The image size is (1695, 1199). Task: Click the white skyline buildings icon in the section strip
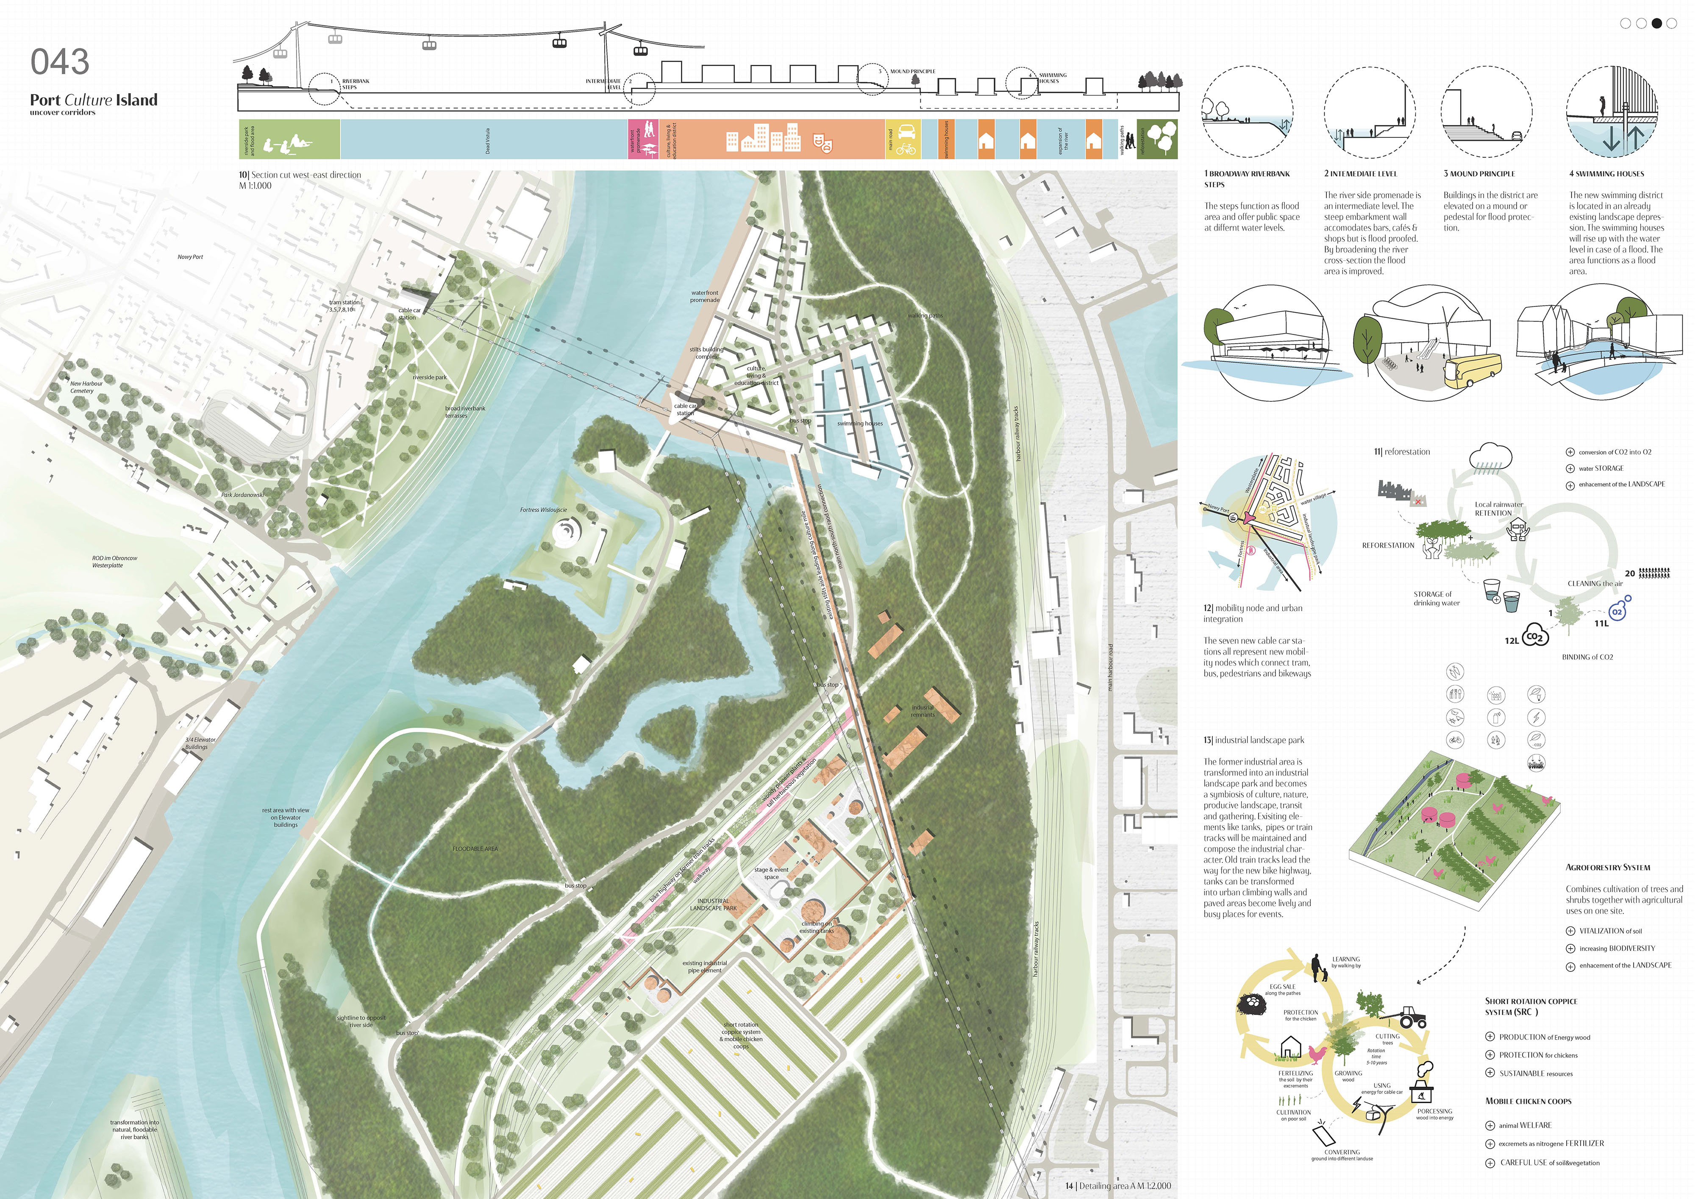tap(764, 136)
